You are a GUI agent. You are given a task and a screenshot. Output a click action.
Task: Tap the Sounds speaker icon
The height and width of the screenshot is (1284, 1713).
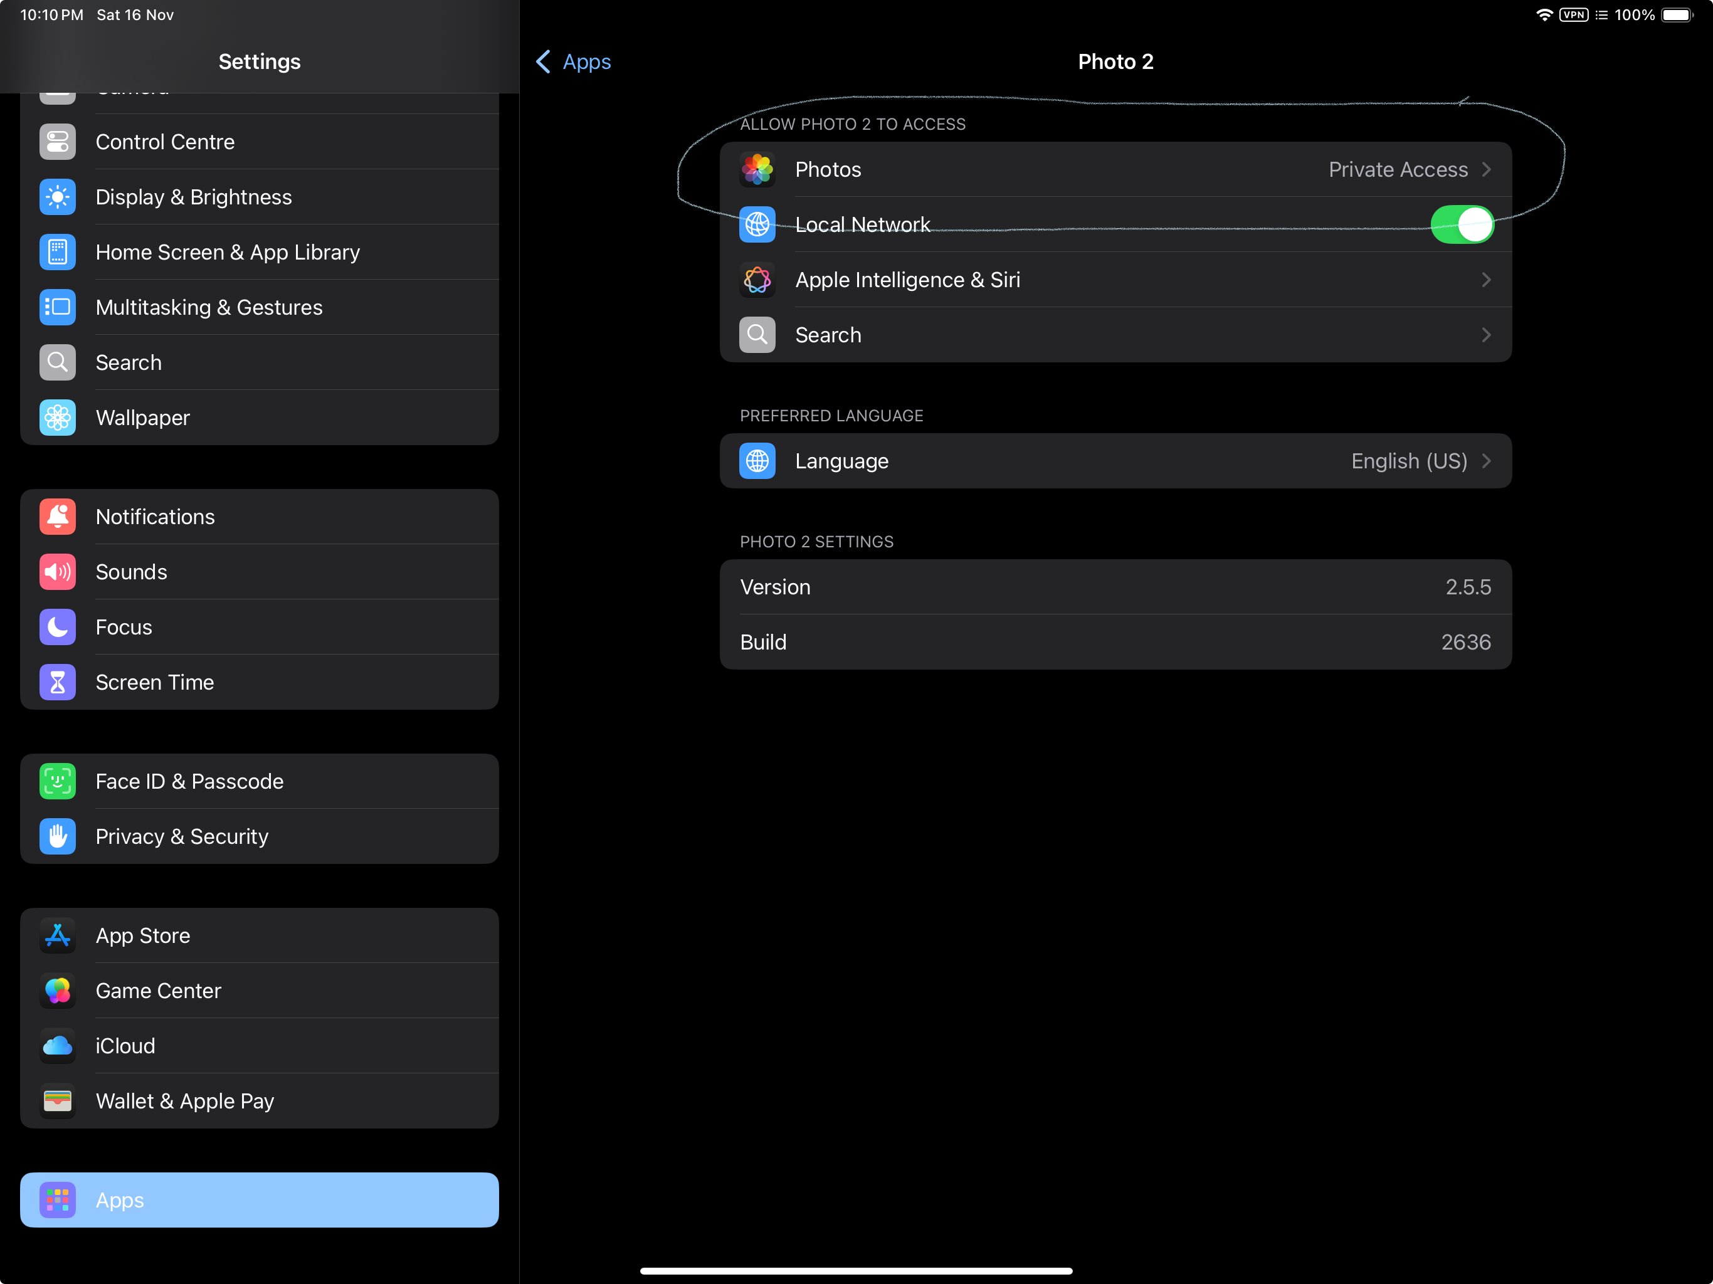click(57, 572)
